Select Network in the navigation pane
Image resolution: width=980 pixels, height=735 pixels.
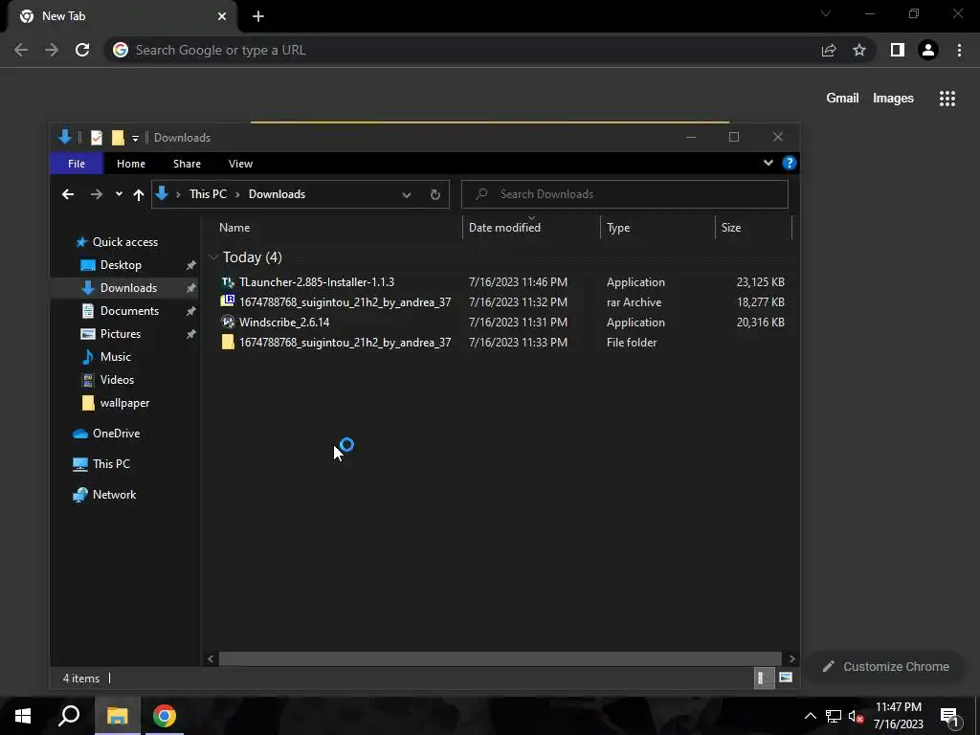coord(114,495)
